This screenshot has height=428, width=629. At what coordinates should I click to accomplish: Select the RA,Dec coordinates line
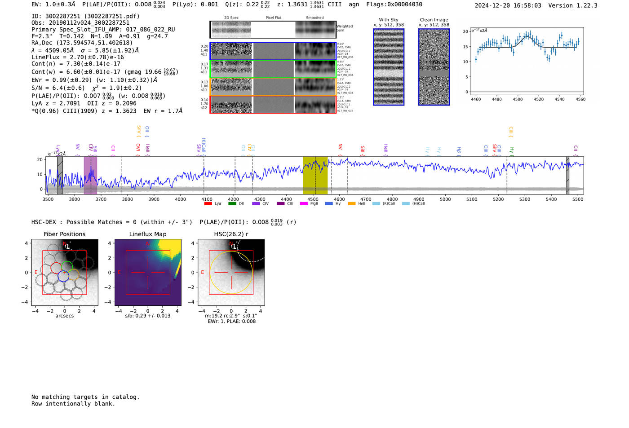tap(82, 43)
